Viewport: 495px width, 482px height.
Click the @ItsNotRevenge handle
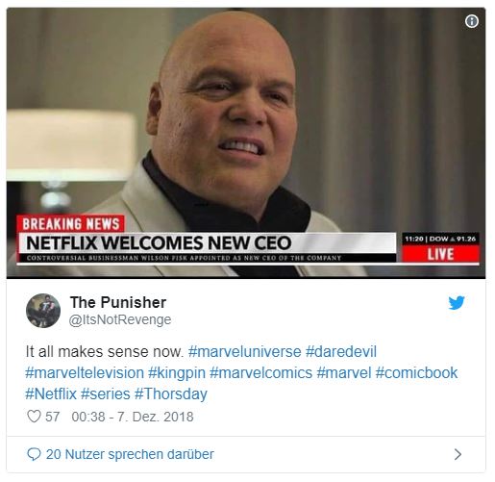pos(120,320)
